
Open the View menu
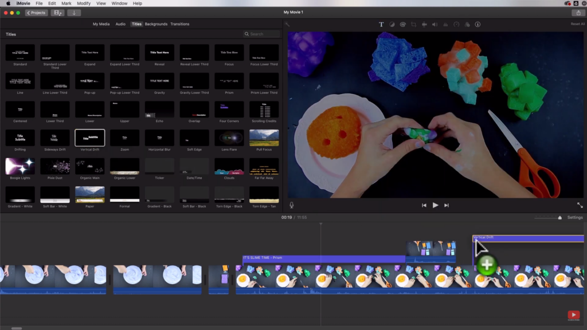(x=101, y=3)
